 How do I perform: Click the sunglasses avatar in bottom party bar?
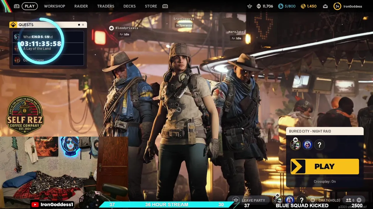pos(290,200)
